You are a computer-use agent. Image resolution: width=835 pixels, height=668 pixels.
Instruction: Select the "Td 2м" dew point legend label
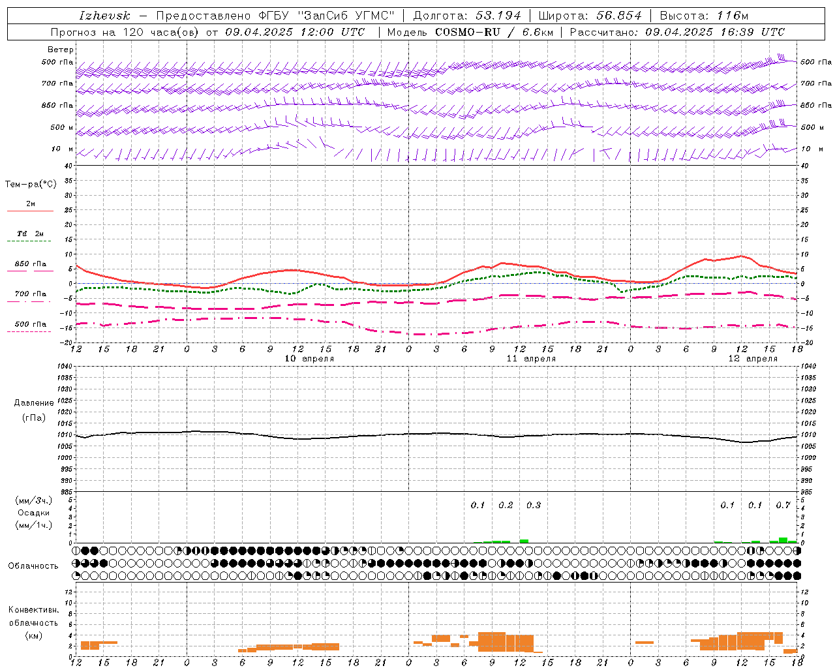click(x=30, y=234)
